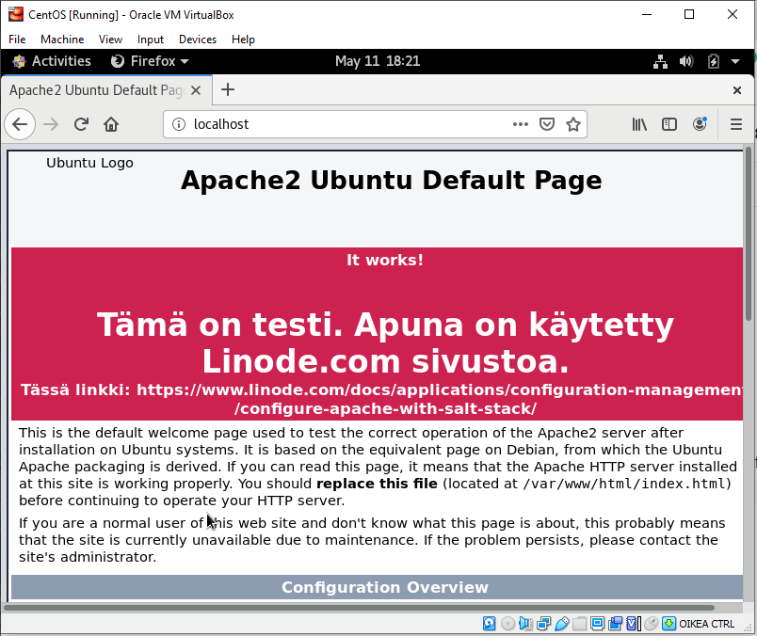Open page actions three-dots menu
Viewport: 757px width, 636px height.
(521, 124)
